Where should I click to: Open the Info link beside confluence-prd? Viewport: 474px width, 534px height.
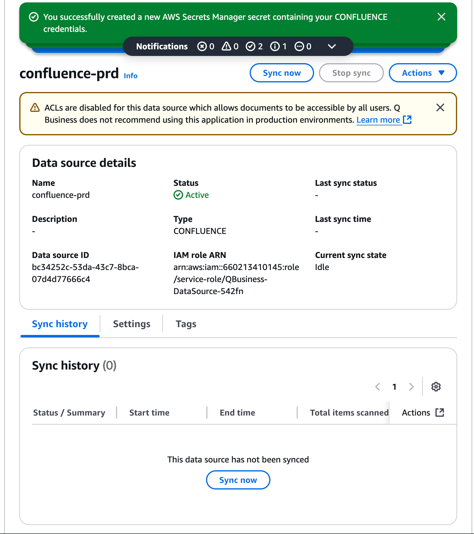[x=131, y=76]
